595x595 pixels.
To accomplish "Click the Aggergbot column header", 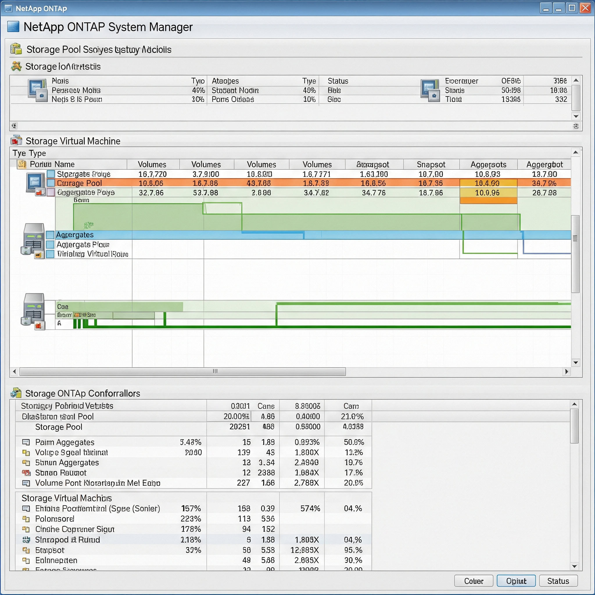I will [x=544, y=164].
